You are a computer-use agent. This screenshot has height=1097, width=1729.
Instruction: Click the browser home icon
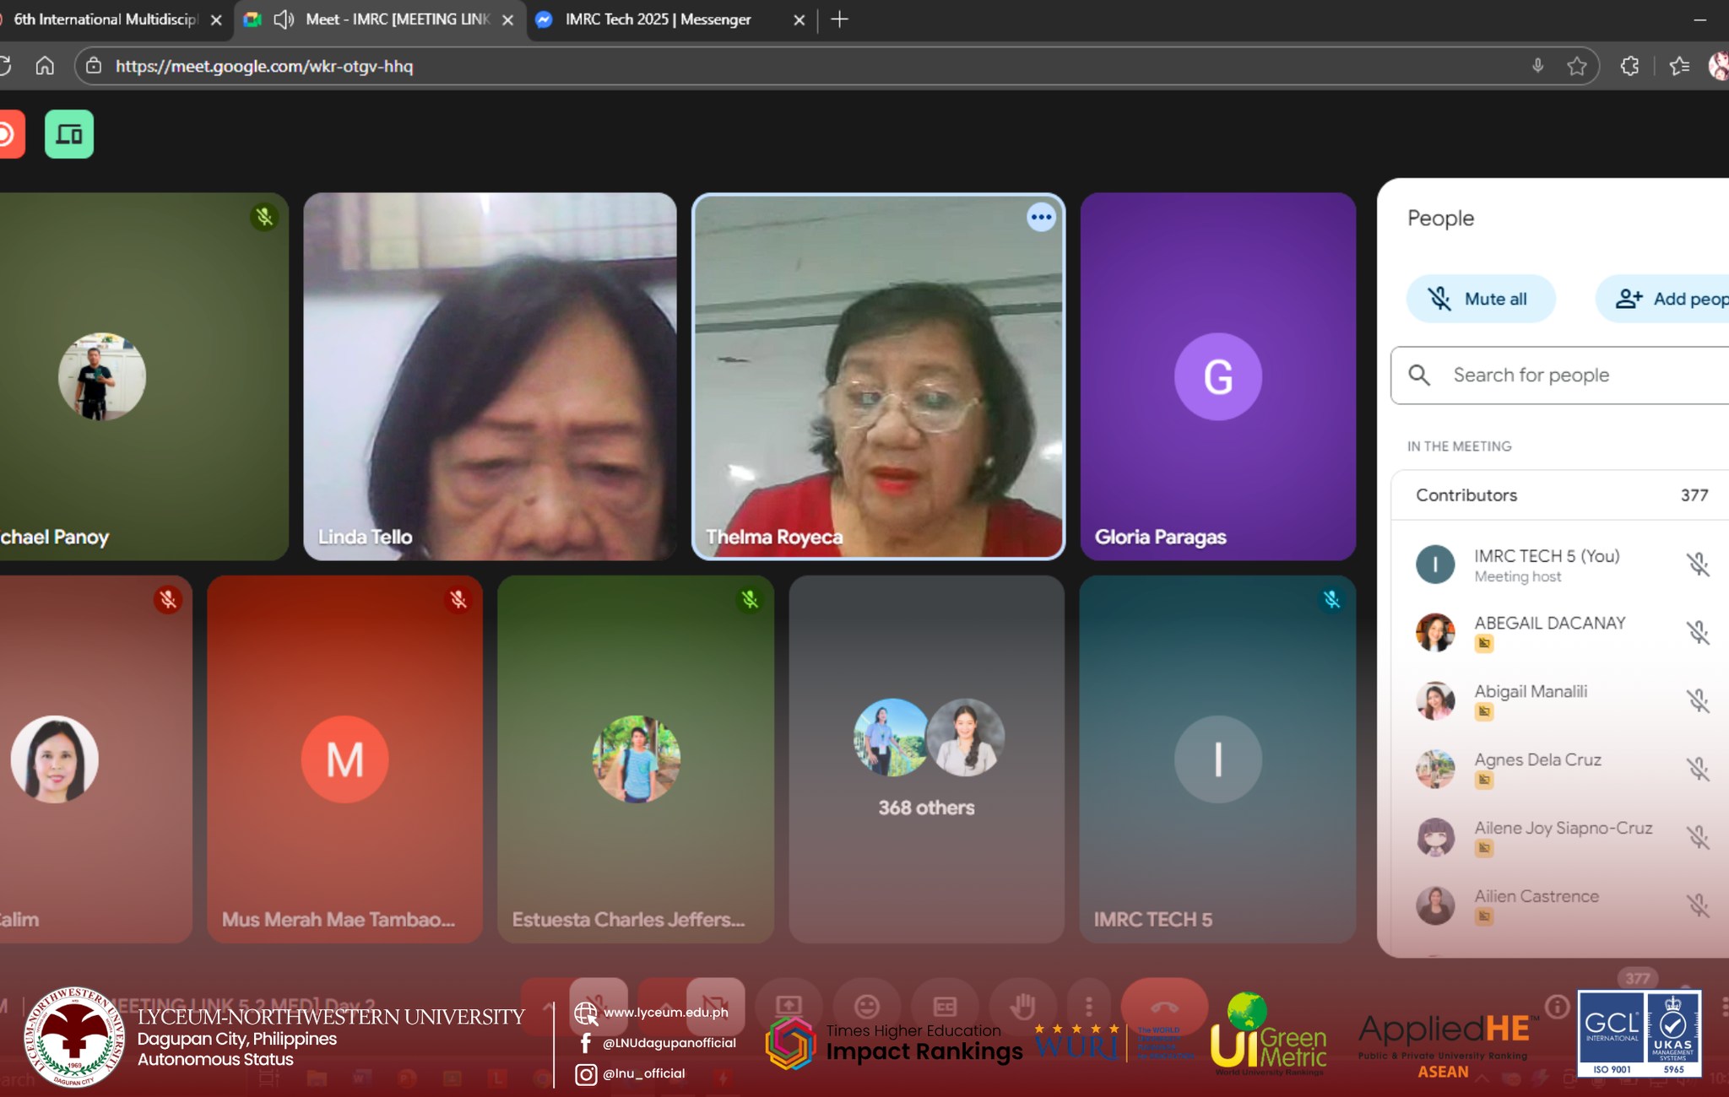[x=45, y=66]
